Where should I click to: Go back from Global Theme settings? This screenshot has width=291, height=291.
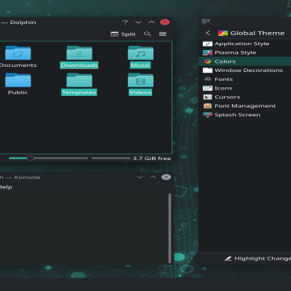[208, 33]
